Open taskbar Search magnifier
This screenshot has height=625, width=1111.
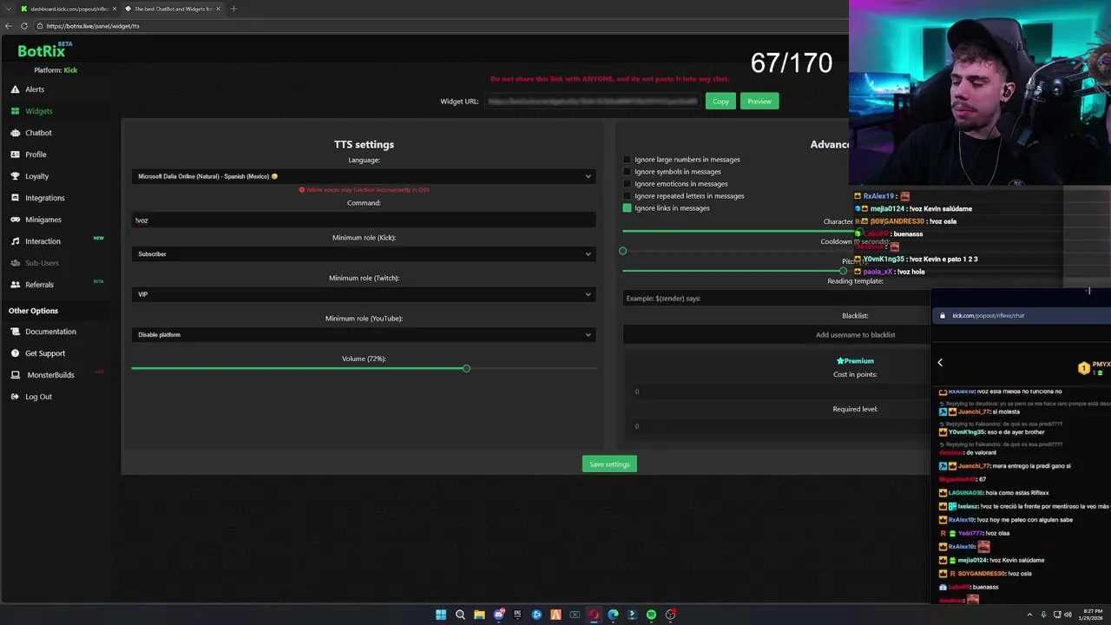[460, 615]
